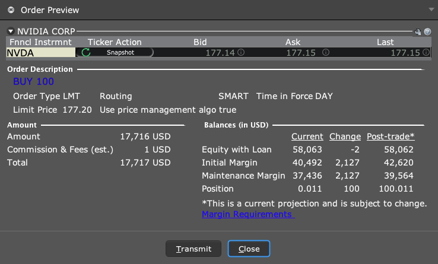This screenshot has height=264, width=438.
Task: Open the title bar dropdown arrow menu
Action: point(431,9)
